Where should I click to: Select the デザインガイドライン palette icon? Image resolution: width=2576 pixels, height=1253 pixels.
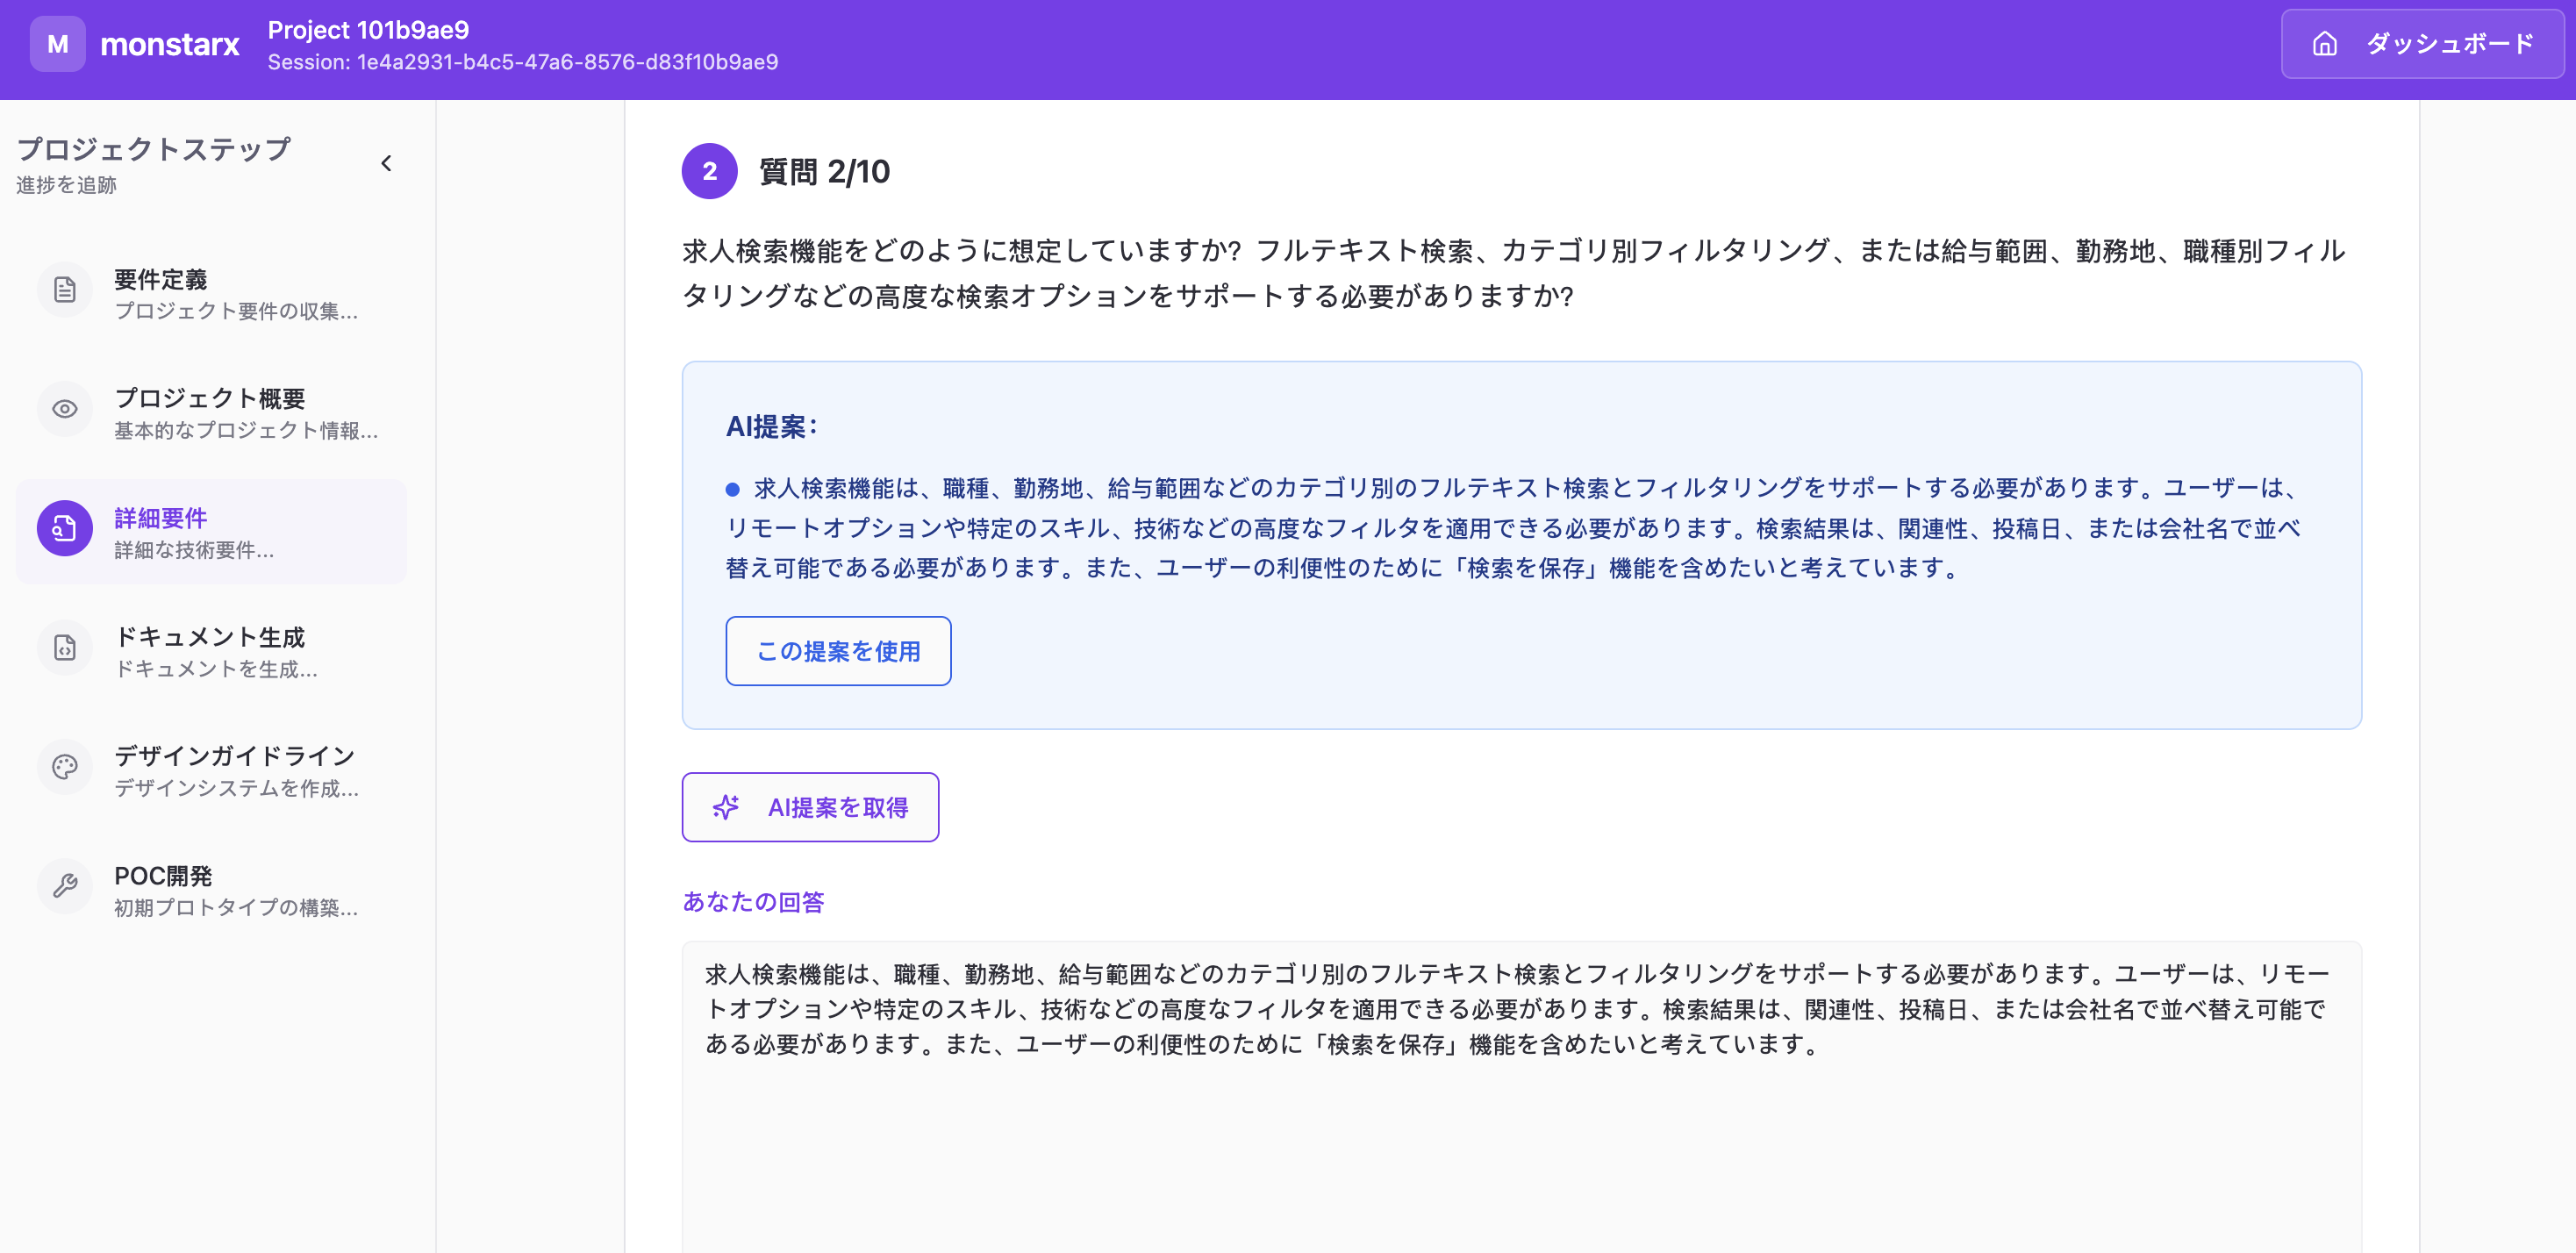[64, 766]
